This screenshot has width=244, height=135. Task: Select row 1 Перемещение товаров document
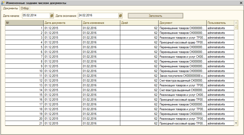[182, 28]
